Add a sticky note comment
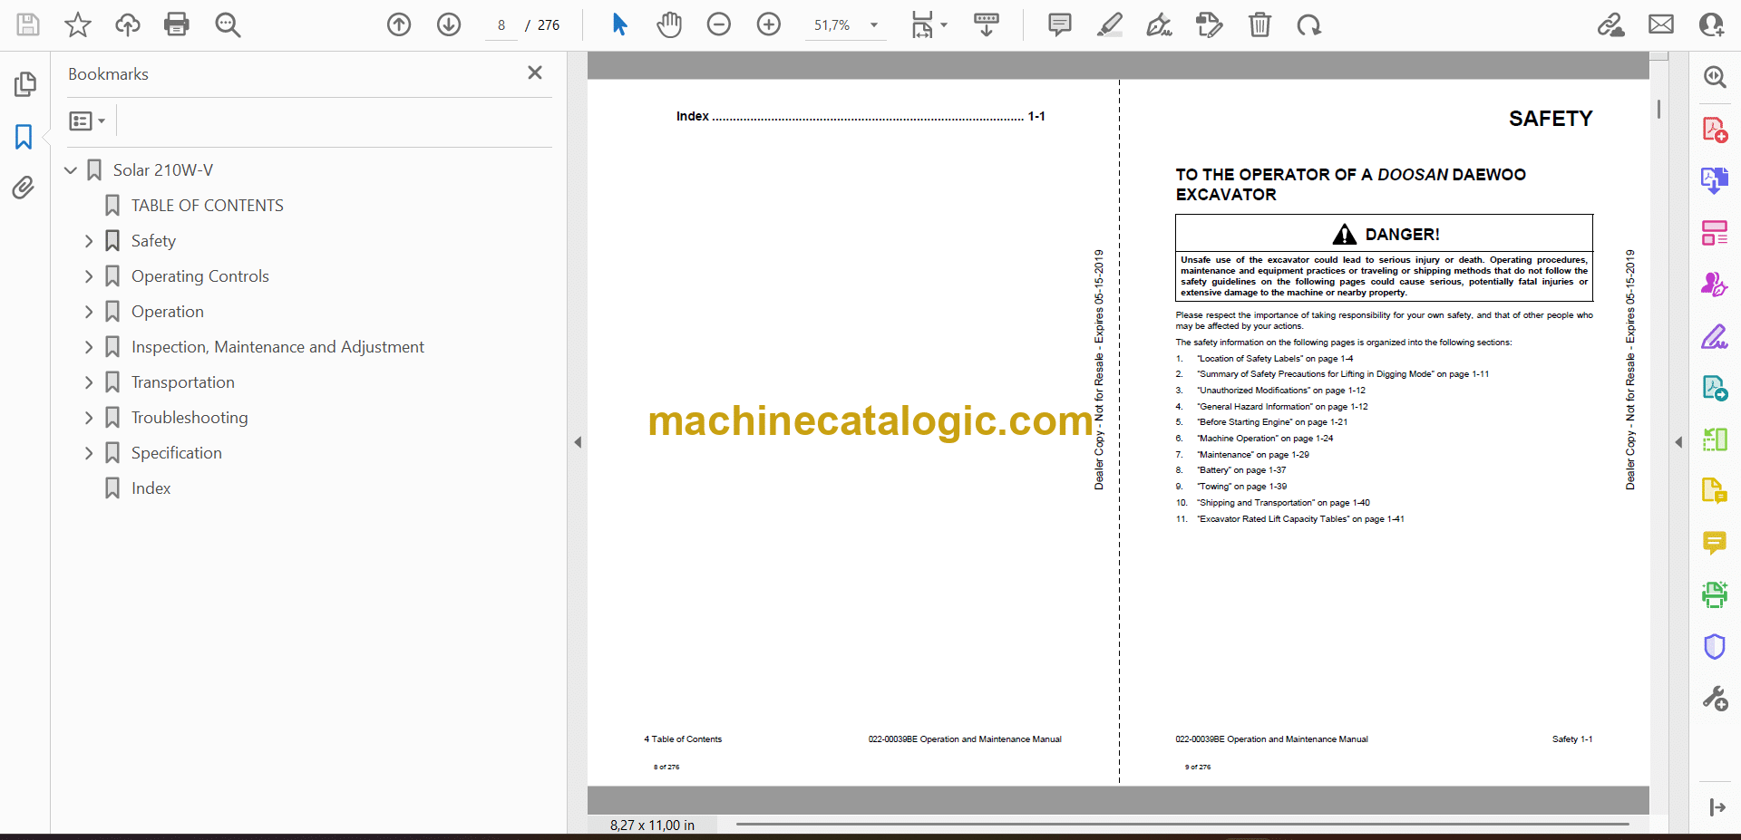Viewport: 1741px width, 840px height. (1059, 24)
